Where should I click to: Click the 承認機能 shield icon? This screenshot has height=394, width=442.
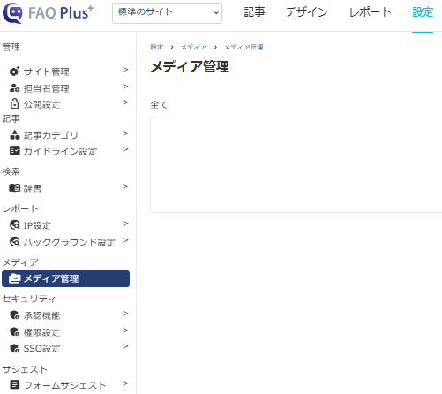(14, 315)
